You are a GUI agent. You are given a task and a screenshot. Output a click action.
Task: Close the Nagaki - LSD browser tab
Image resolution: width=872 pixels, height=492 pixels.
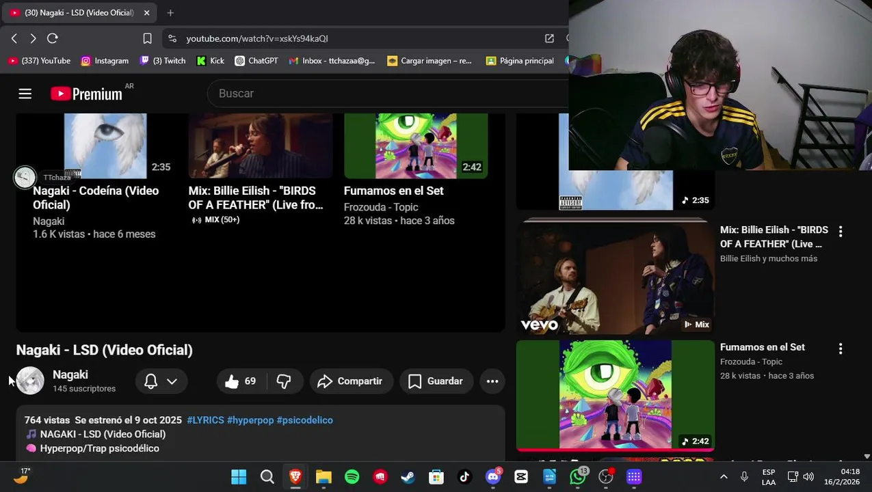146,12
